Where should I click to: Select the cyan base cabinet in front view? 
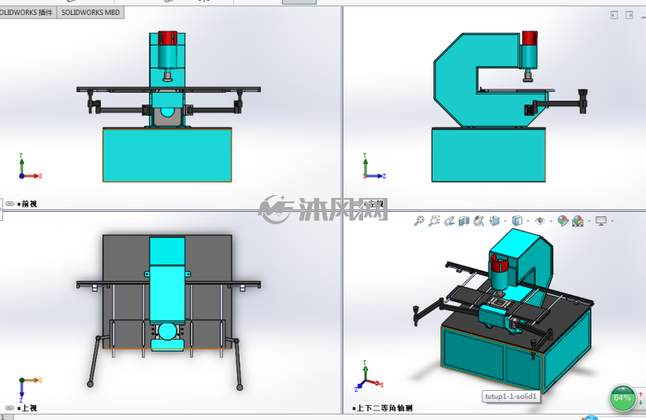tap(167, 155)
